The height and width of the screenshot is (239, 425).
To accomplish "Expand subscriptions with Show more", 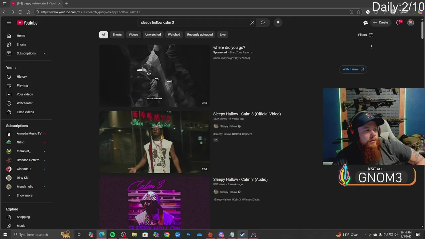I will [x=28, y=196].
